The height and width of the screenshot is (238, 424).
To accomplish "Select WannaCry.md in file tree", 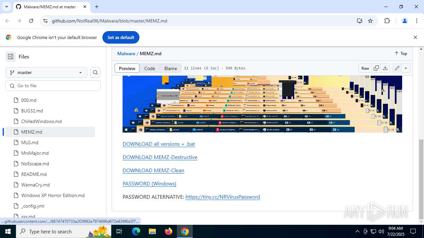I will [x=50, y=185].
